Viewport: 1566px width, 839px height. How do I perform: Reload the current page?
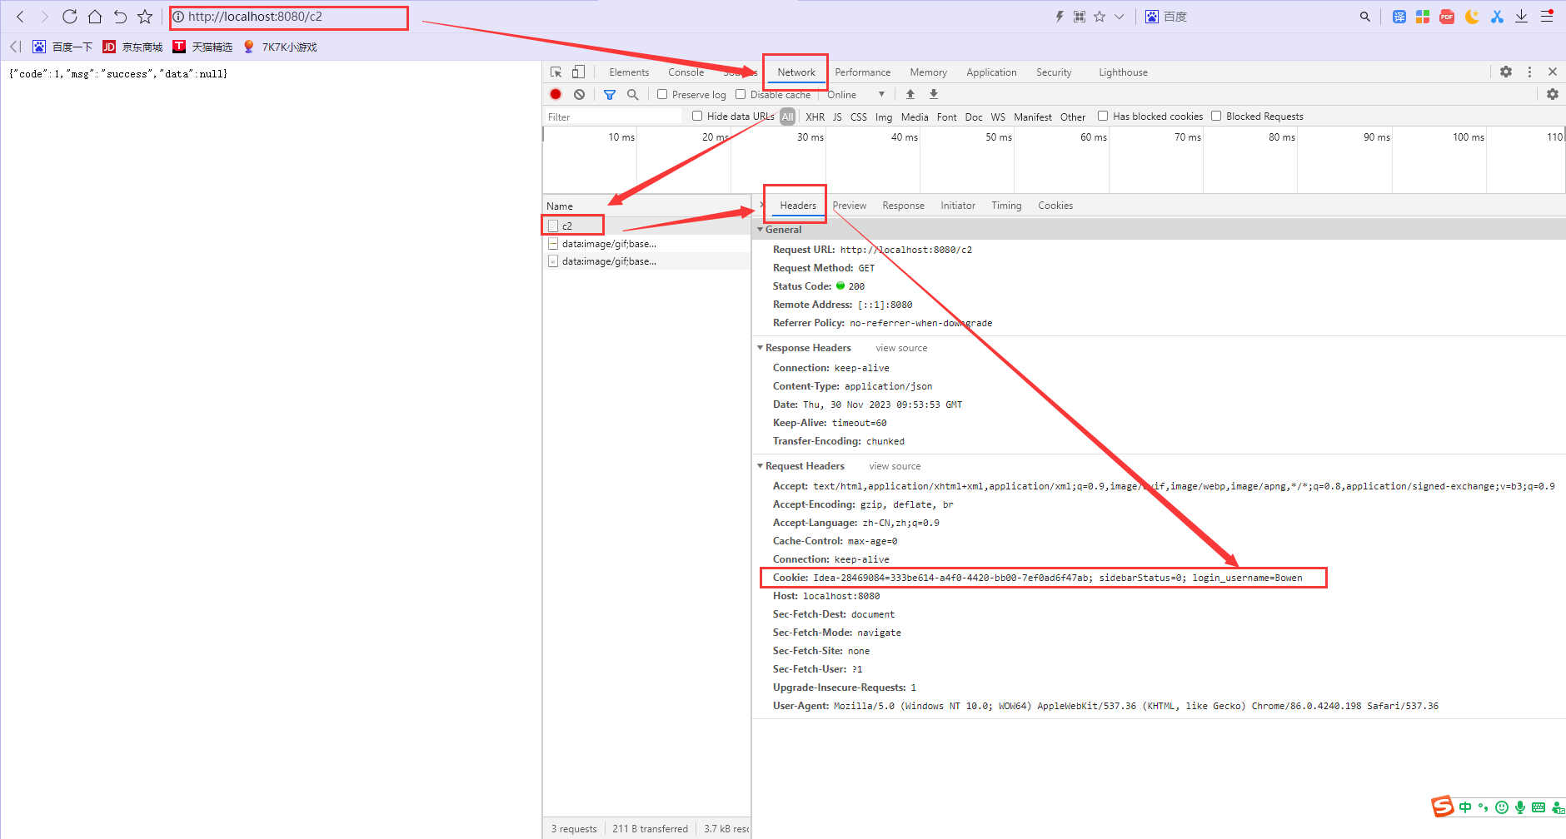[x=70, y=17]
